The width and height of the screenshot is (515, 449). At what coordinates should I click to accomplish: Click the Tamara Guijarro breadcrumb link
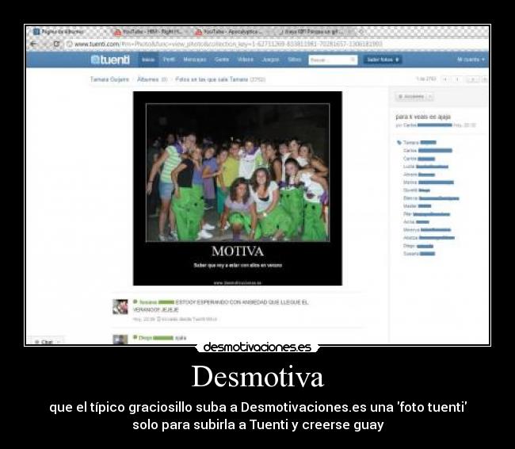pyautogui.click(x=109, y=79)
